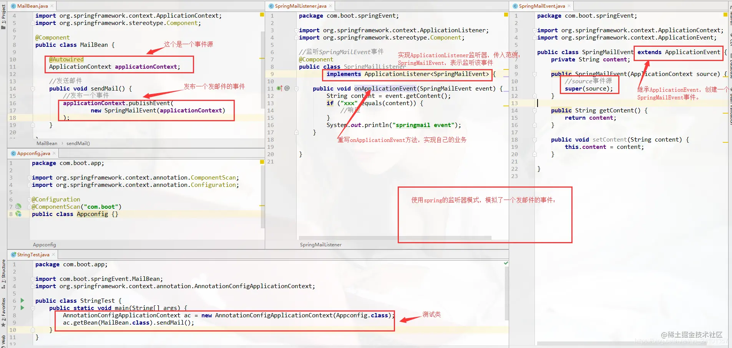Viewport: 732px width, 348px height.
Task: Open the Favorites tool window
Action: pos(3,312)
